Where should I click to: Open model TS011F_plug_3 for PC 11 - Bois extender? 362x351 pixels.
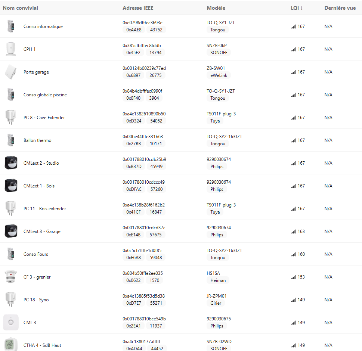coord(221,205)
